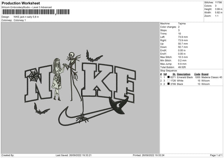Click the Machine value Tajima

point(182,23)
